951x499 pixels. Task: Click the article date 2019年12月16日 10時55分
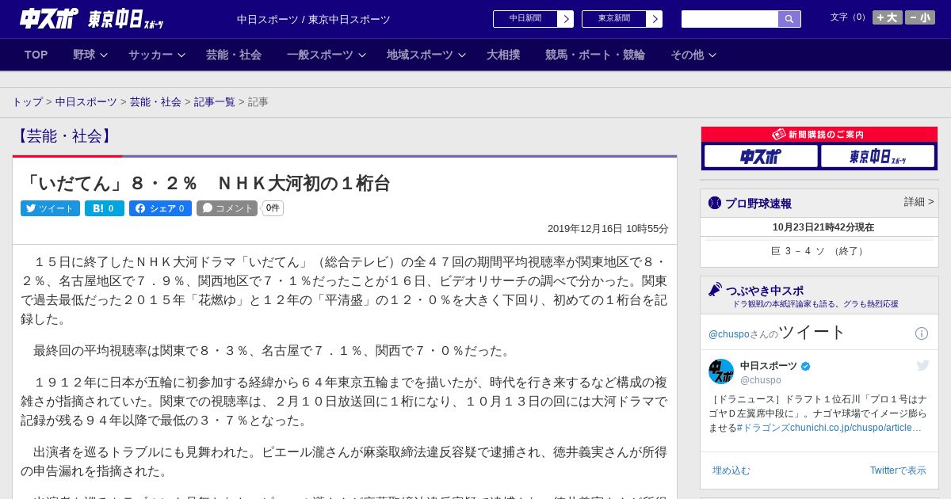[x=608, y=229]
